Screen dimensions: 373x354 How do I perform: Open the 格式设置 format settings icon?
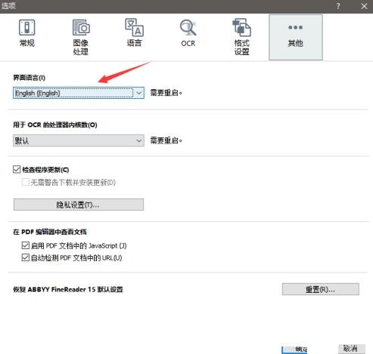coord(241,27)
